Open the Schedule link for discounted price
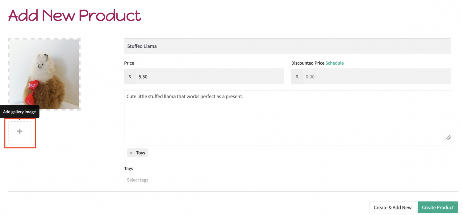 pyautogui.click(x=335, y=63)
